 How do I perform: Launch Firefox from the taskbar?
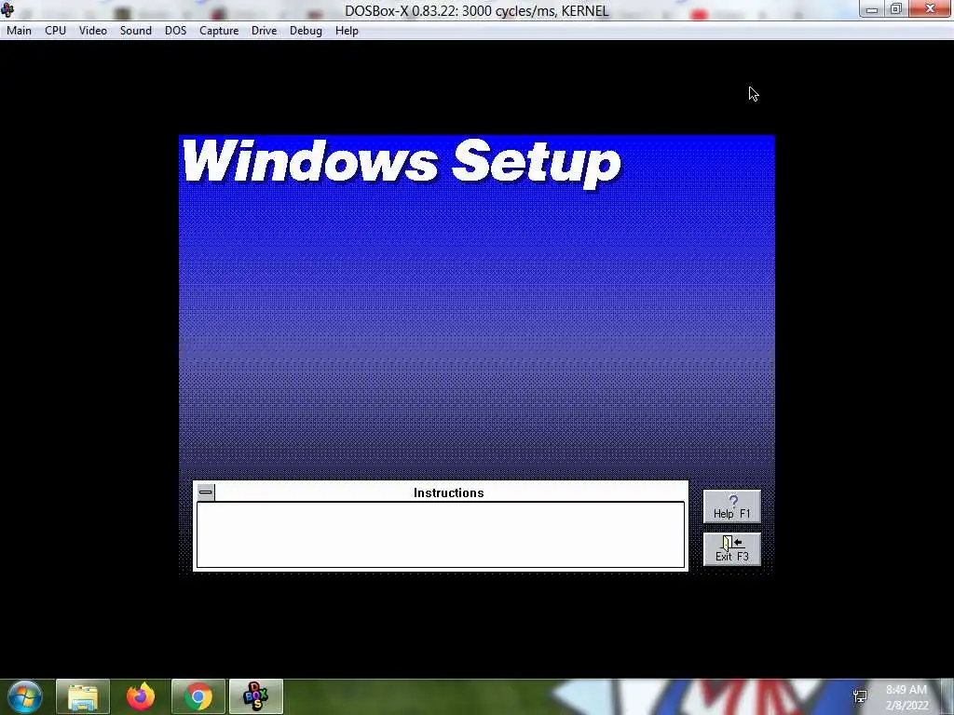(x=141, y=696)
